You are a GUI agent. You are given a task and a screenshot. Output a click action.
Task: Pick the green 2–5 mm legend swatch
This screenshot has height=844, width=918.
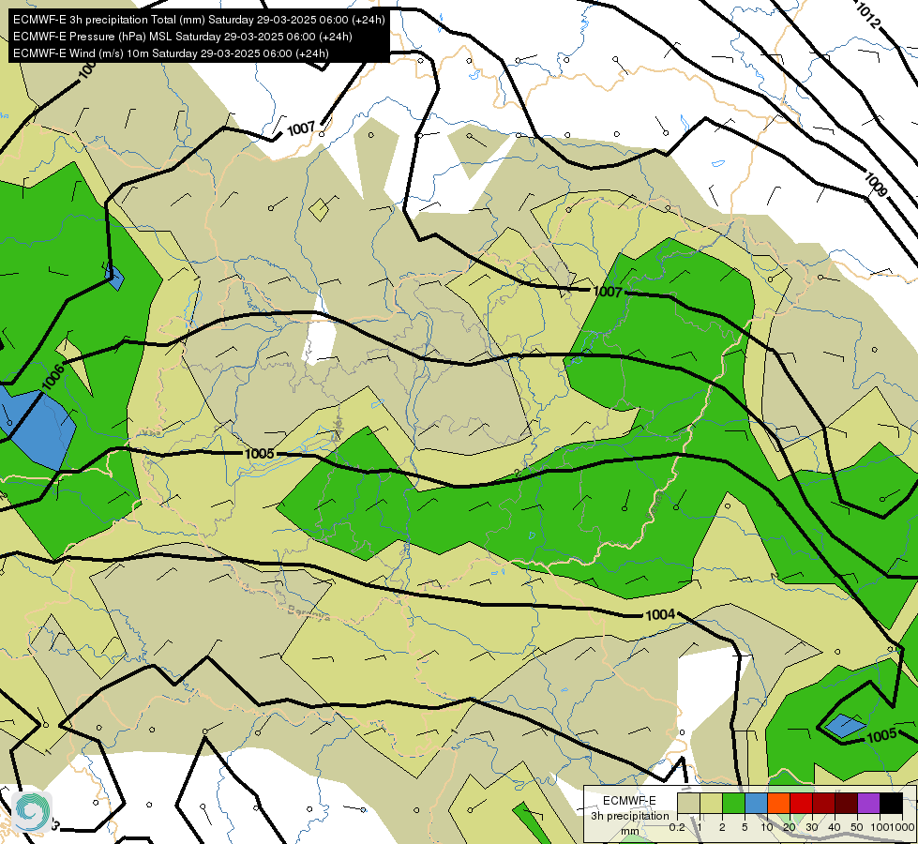[733, 803]
